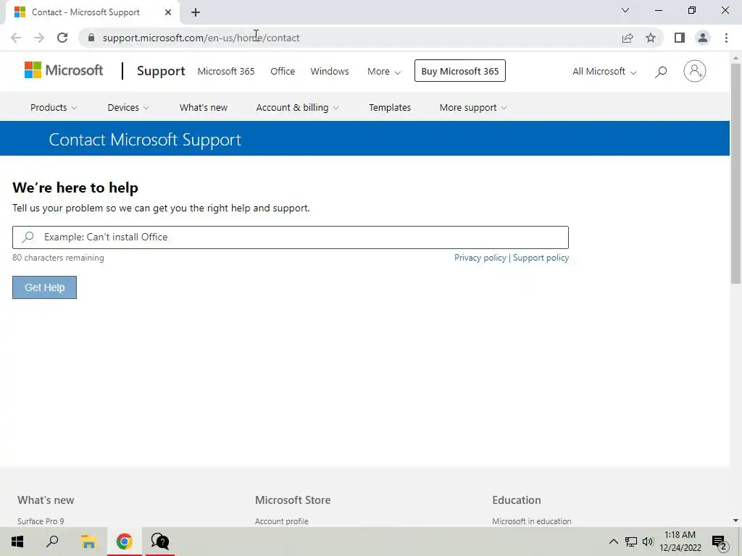Toggle the browser side panel icon

coord(680,38)
